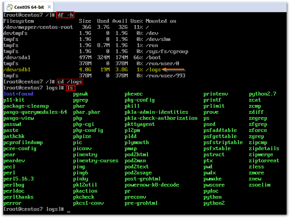Click the /sys/fs/cgroup mount point
The image size is (290, 218).
[167, 52]
